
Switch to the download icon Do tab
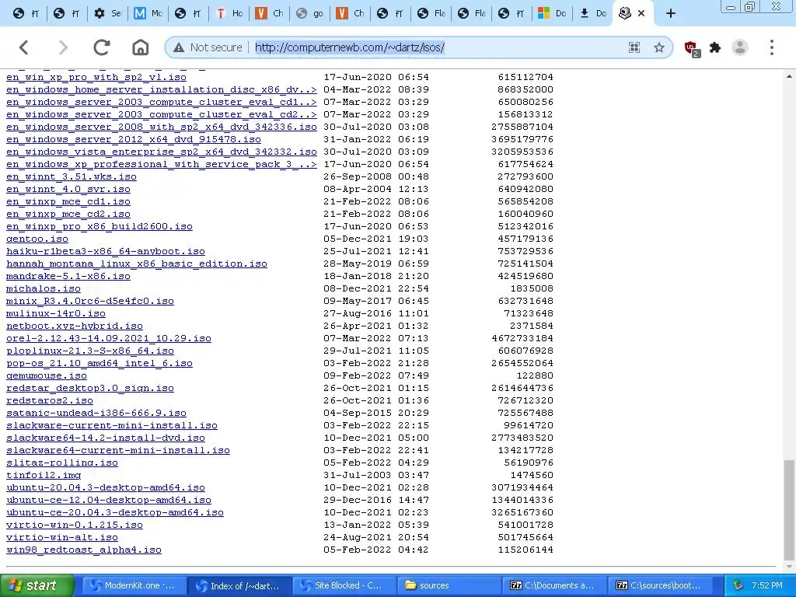592,13
